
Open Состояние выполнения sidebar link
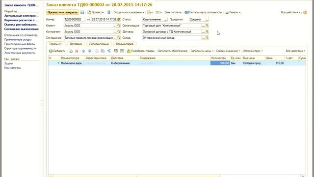pos(21,29)
